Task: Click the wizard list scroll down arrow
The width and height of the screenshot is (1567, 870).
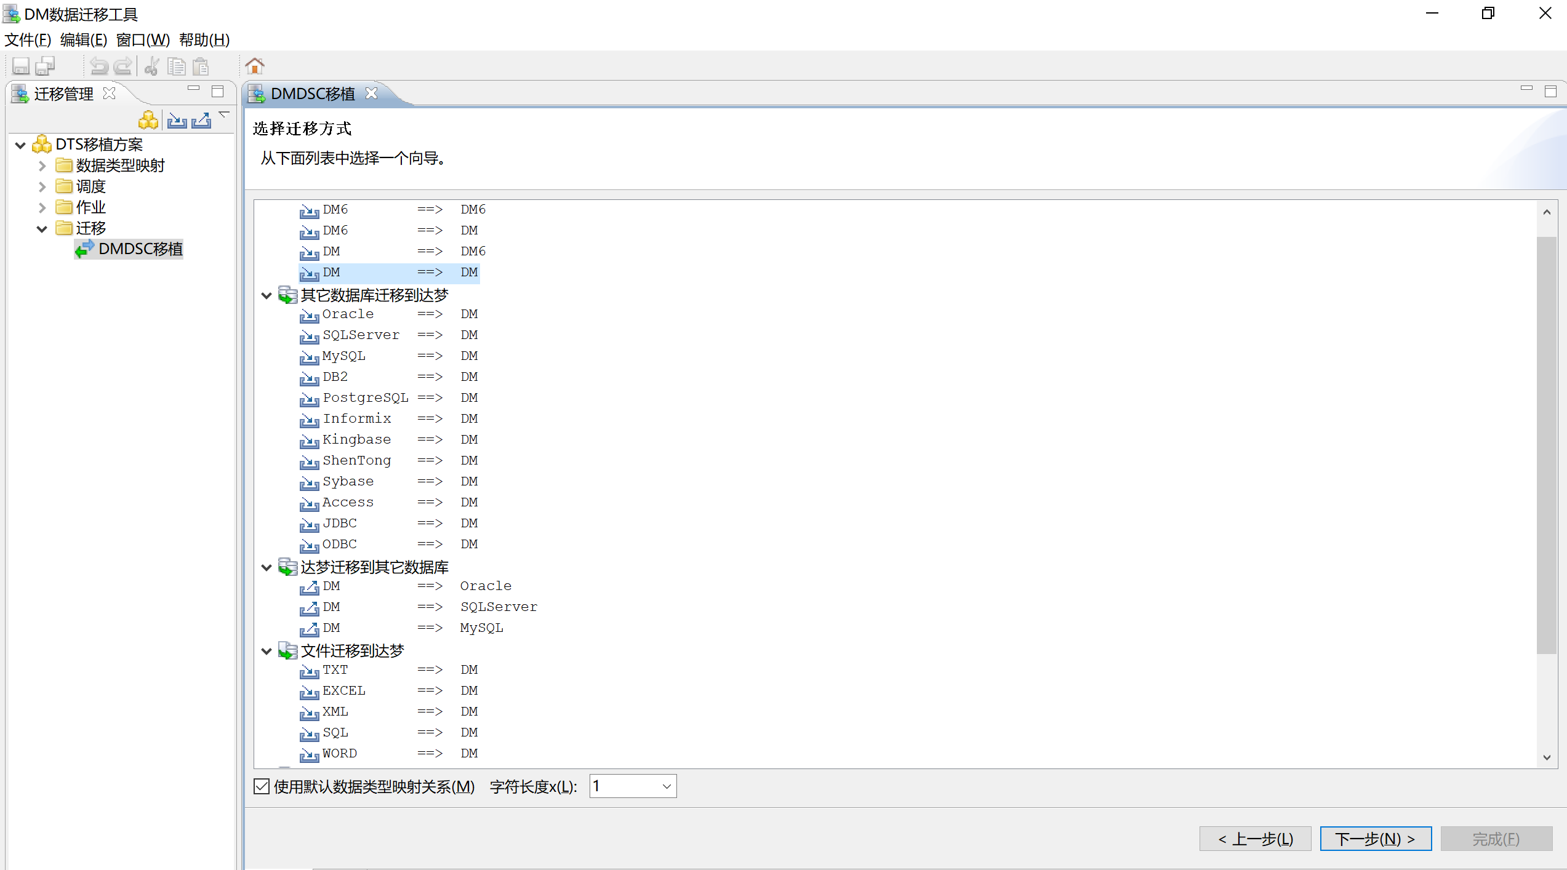Action: tap(1547, 758)
